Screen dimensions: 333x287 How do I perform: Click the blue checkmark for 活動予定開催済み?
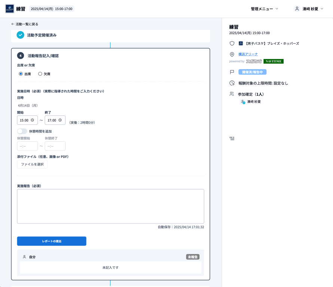(x=21, y=35)
